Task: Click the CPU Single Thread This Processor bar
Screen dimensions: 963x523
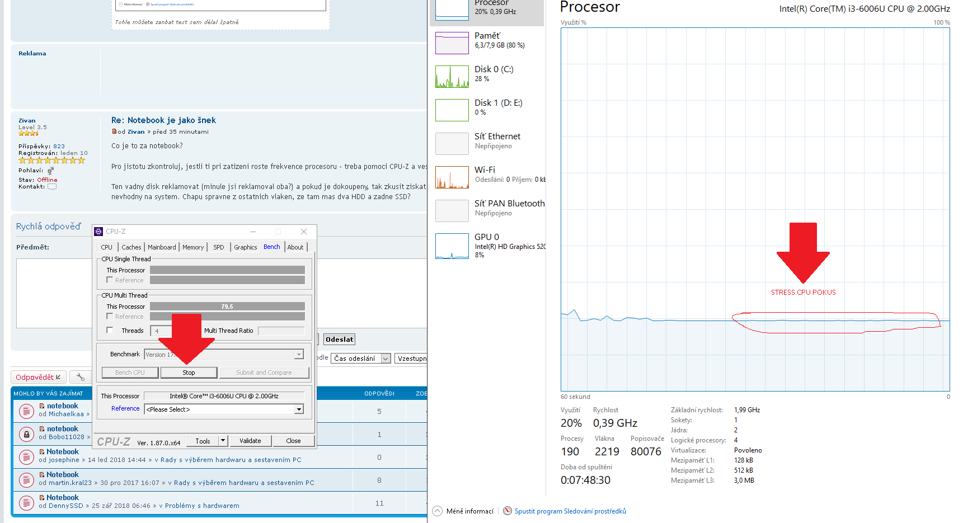Action: [227, 270]
